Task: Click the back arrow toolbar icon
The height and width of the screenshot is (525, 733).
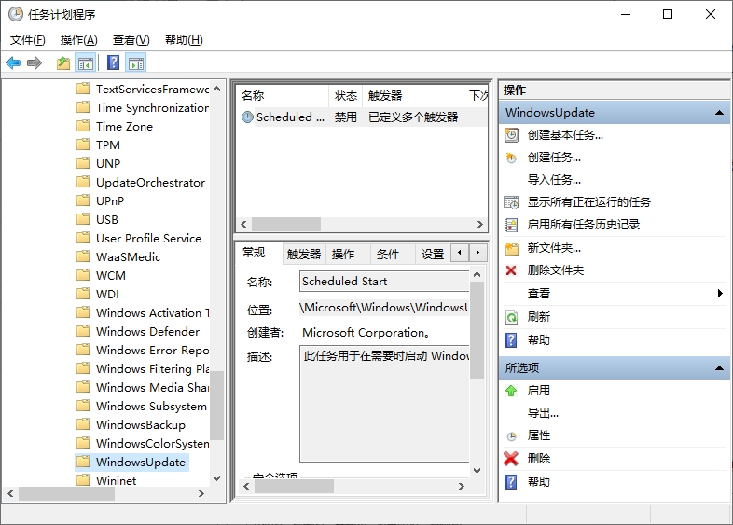Action: (13, 63)
